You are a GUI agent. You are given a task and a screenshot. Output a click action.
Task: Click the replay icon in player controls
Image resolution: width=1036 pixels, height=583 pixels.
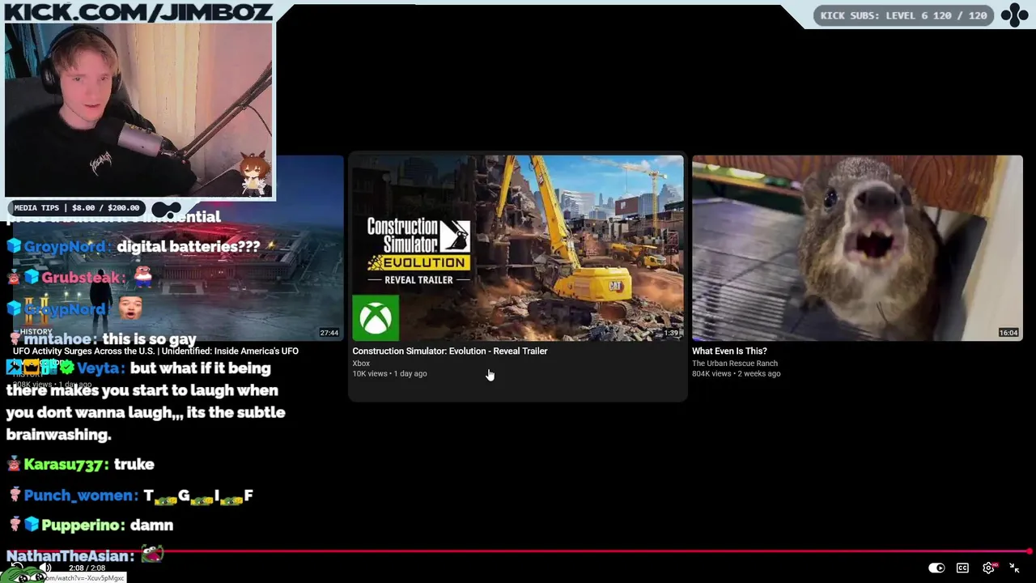tap(16, 568)
